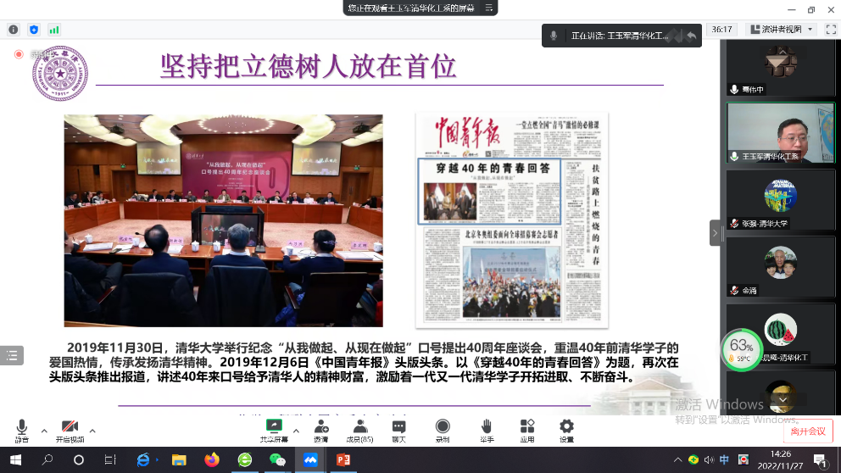This screenshot has width=841, height=473.
Task: Click the reply arrow in speaker banner
Action: coord(691,36)
